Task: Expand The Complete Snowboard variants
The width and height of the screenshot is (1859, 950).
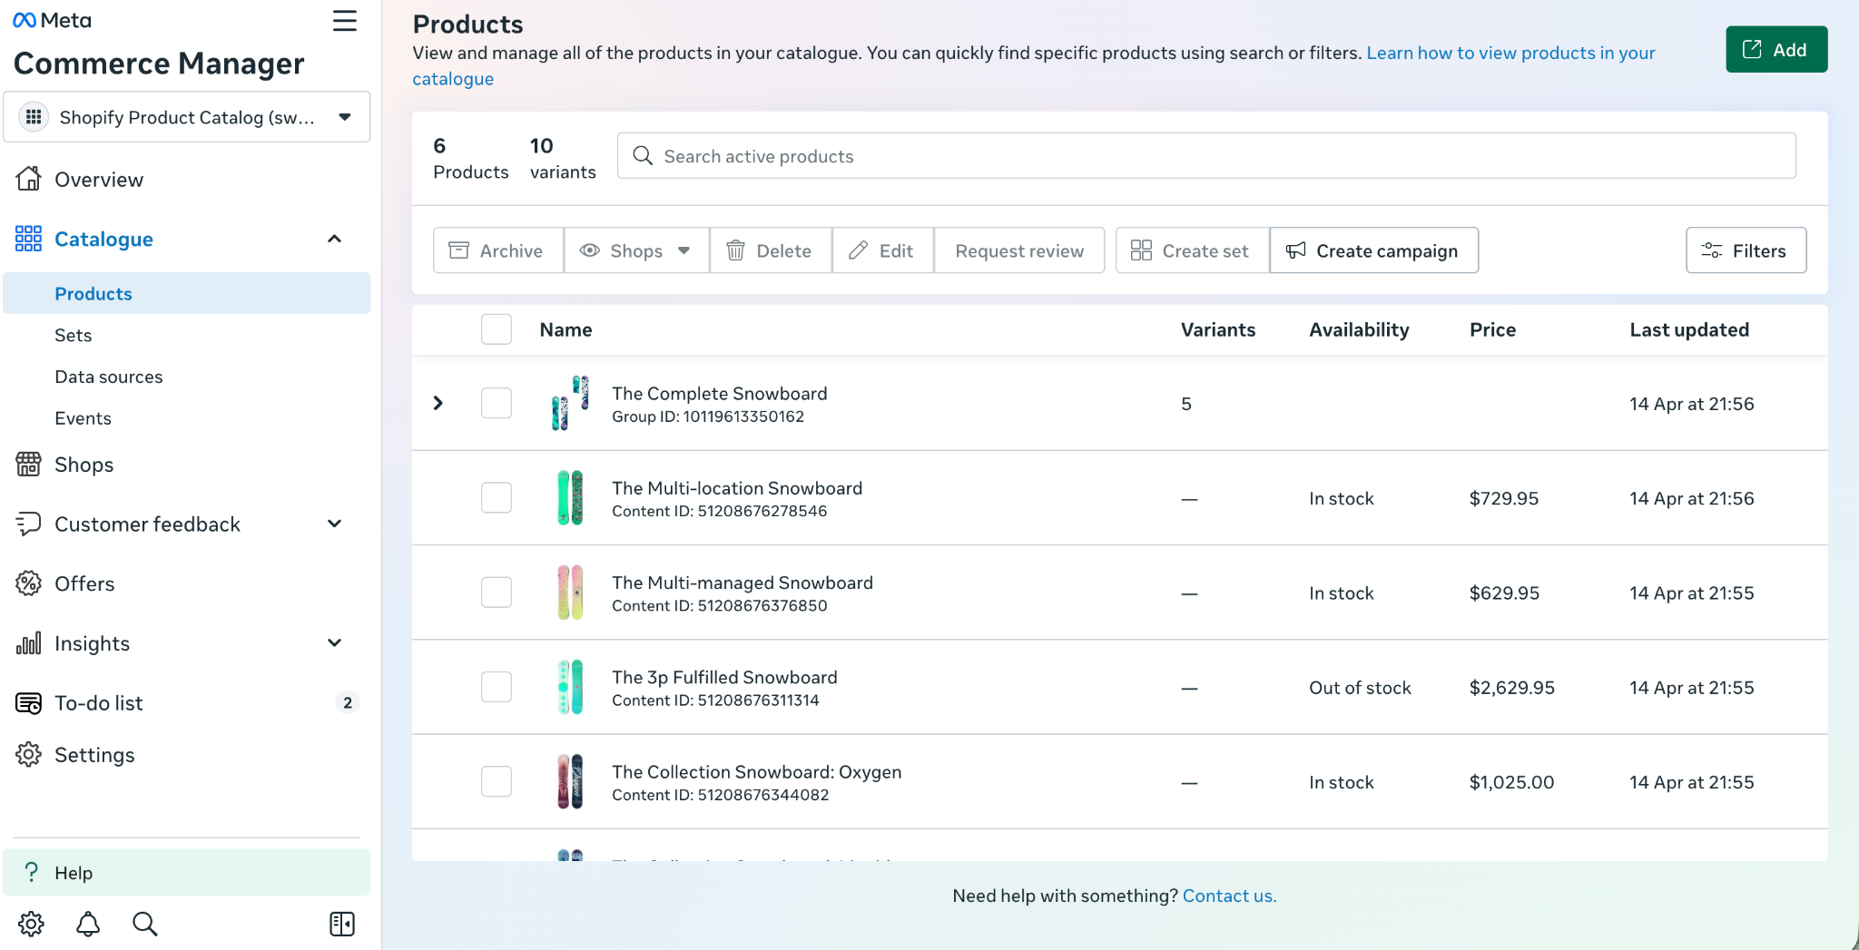Action: coord(438,403)
